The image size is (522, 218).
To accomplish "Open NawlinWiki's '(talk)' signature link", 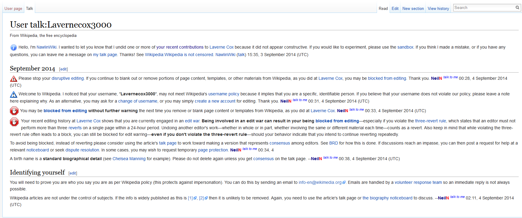I will 241,55.
